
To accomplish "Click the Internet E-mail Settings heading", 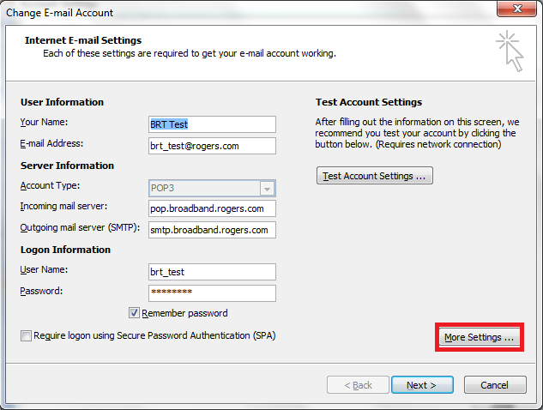I will (83, 40).
